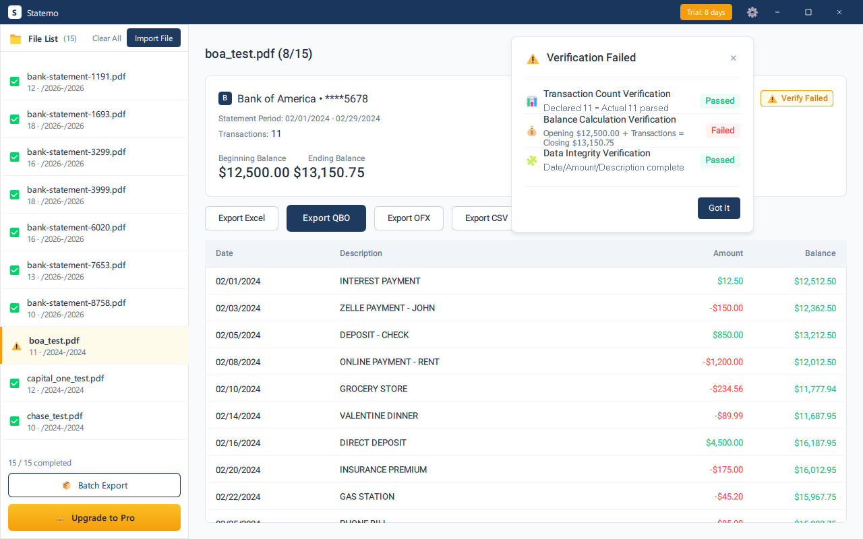Image resolution: width=863 pixels, height=539 pixels.
Task: Export the statement as QBO
Action: coord(326,218)
